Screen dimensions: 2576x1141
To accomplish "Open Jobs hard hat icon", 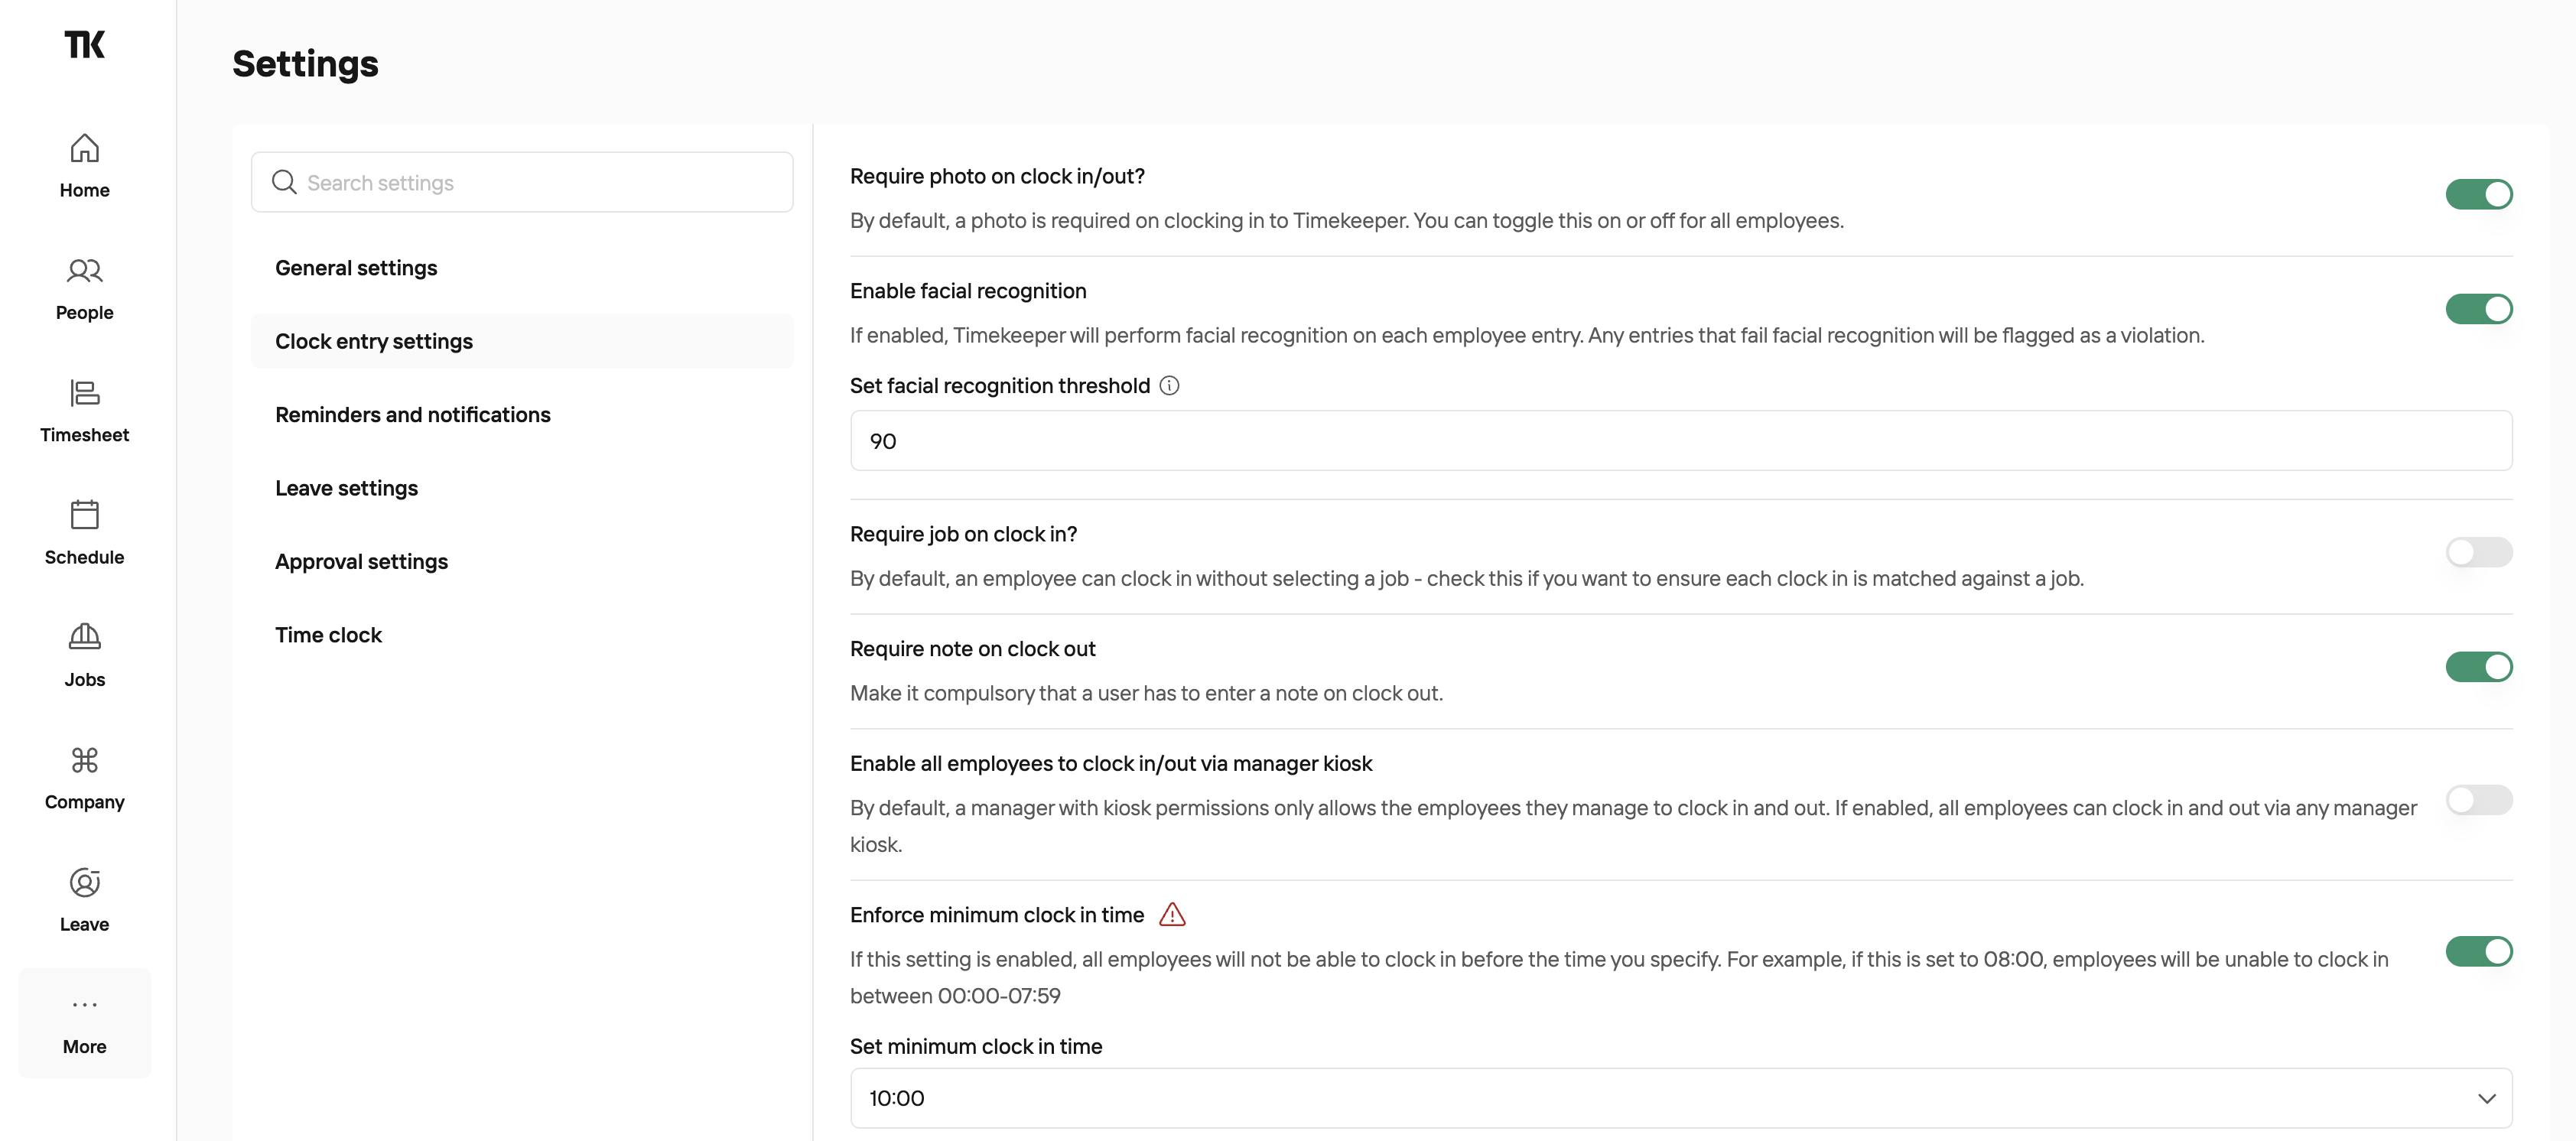I will [84, 637].
